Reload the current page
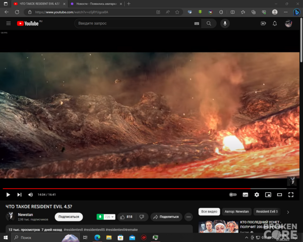Viewport: 303px width, 242px height. click(x=17, y=12)
